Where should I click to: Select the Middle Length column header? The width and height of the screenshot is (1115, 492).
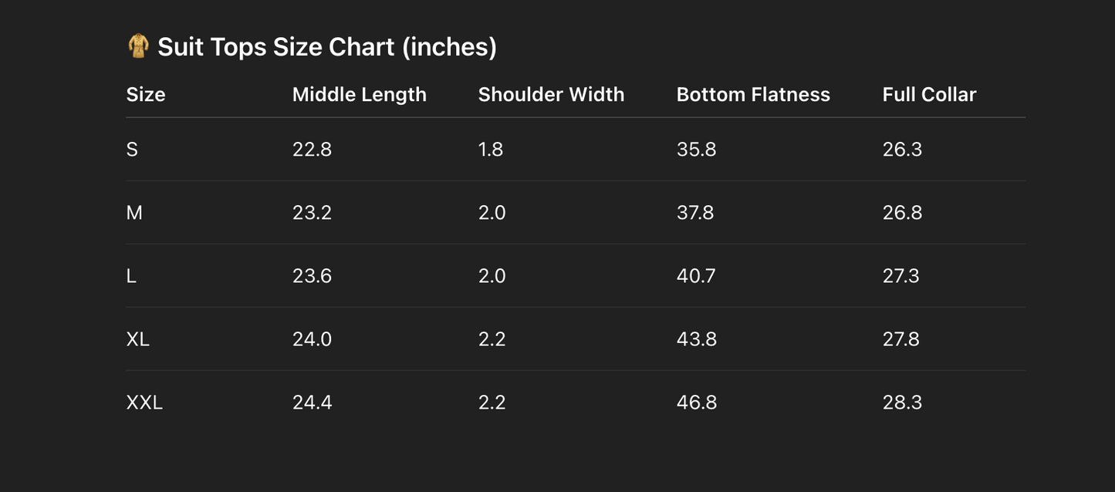(x=359, y=94)
